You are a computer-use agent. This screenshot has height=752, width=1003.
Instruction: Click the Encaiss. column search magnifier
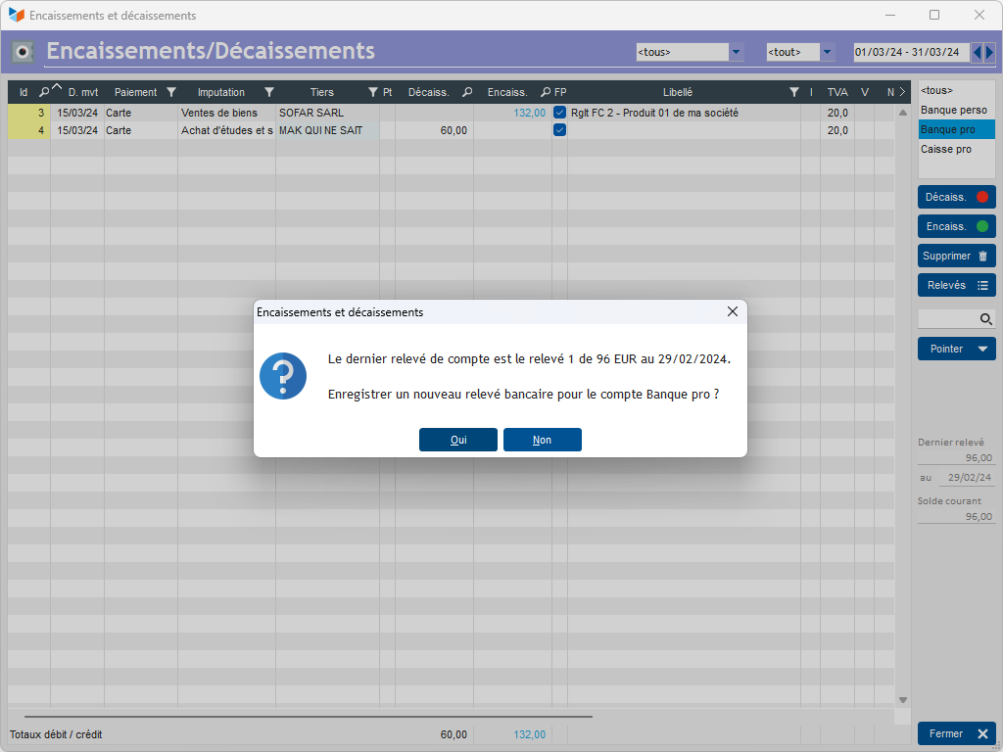[546, 92]
